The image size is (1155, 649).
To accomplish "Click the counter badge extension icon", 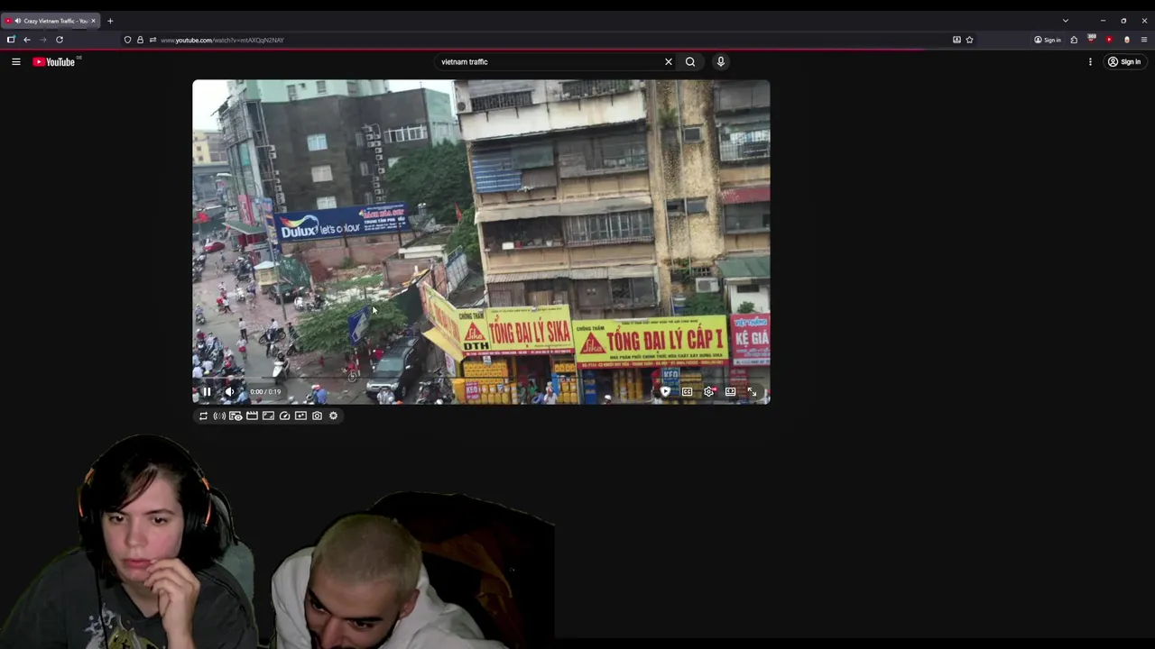I will (1091, 40).
